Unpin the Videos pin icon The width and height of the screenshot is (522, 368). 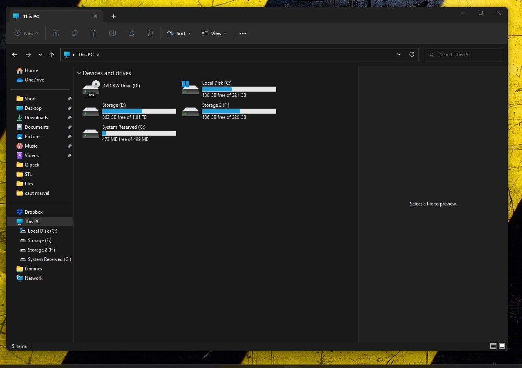click(69, 155)
